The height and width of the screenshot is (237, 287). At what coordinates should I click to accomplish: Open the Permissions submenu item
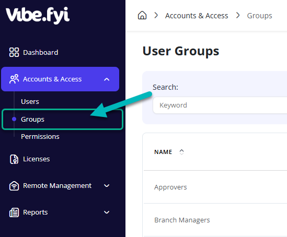coord(40,136)
